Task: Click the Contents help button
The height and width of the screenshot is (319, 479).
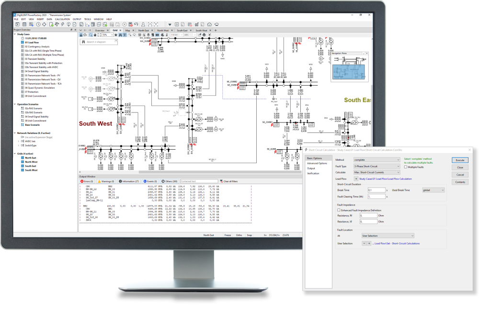Action: click(x=460, y=182)
